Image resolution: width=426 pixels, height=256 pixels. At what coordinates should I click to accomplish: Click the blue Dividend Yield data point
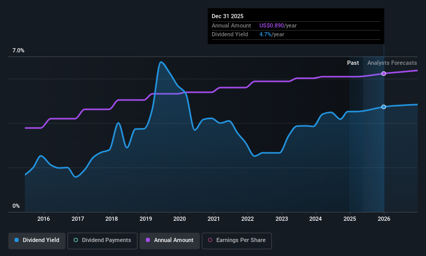(383, 107)
